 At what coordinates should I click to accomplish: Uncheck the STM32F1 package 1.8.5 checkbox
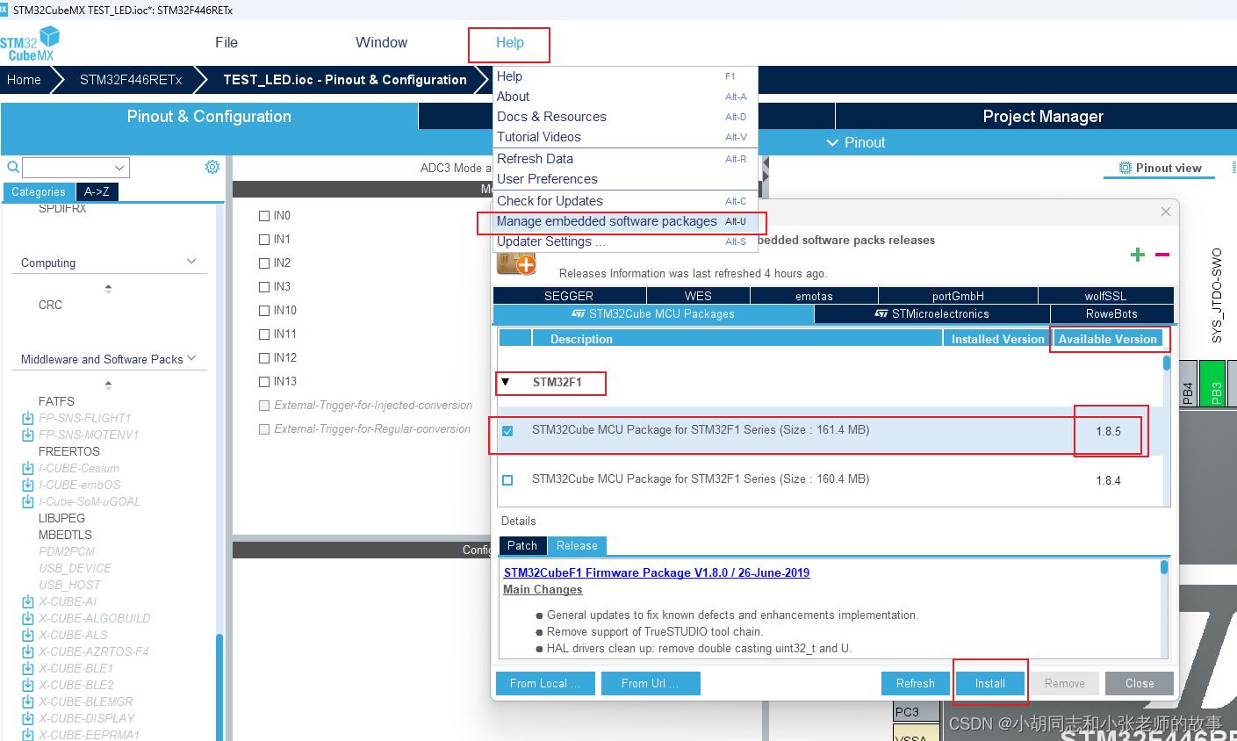(x=507, y=431)
